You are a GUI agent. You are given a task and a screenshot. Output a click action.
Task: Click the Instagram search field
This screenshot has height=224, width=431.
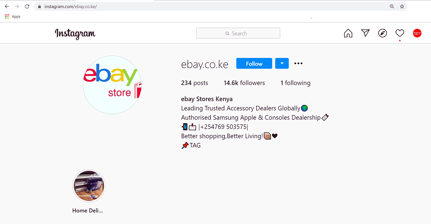238,33
